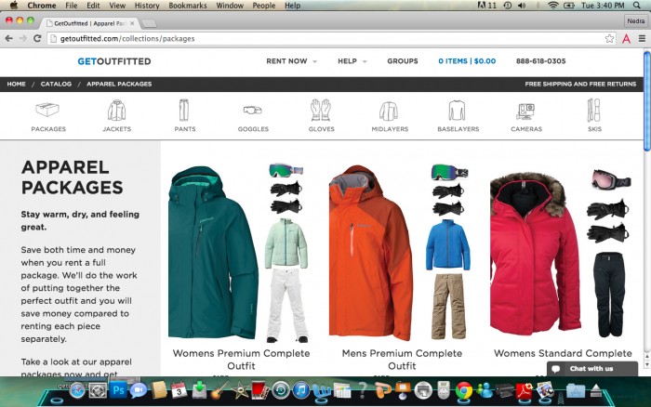Screen dimensions: 651x407
Task: Open the History menu
Action: pos(146,6)
